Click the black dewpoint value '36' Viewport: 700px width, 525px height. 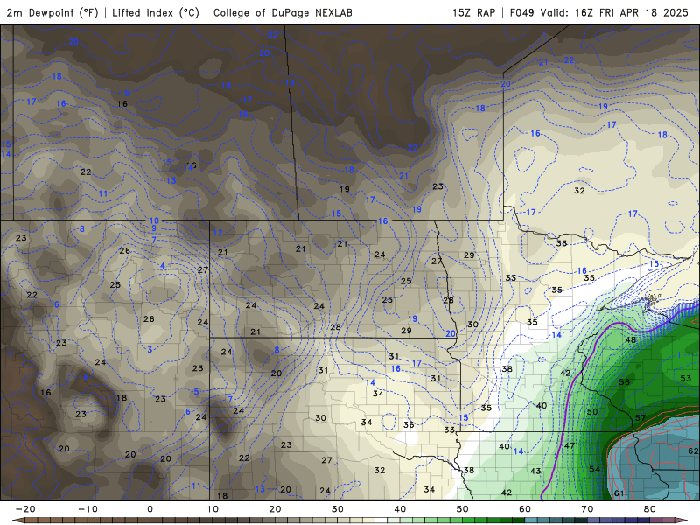(x=409, y=424)
